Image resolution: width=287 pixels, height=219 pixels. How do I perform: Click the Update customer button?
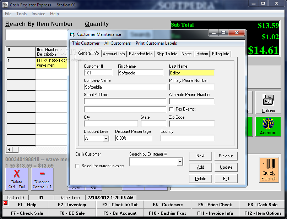pos(226,167)
